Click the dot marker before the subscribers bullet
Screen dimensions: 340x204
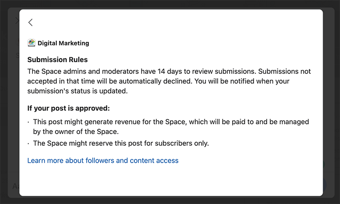pyautogui.click(x=28, y=143)
